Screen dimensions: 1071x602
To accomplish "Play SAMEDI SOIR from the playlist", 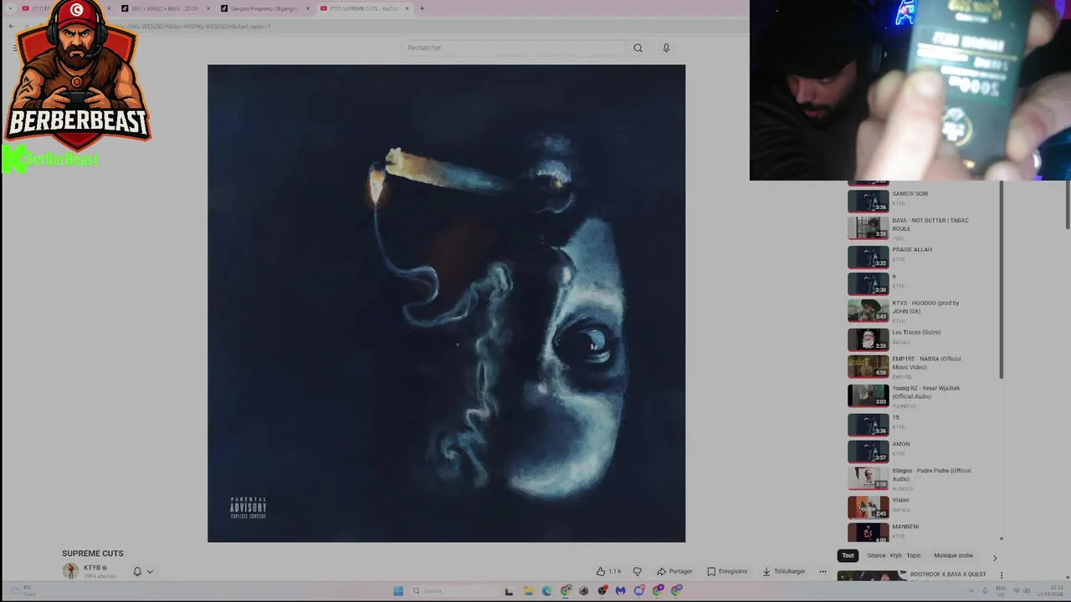I will coord(920,199).
